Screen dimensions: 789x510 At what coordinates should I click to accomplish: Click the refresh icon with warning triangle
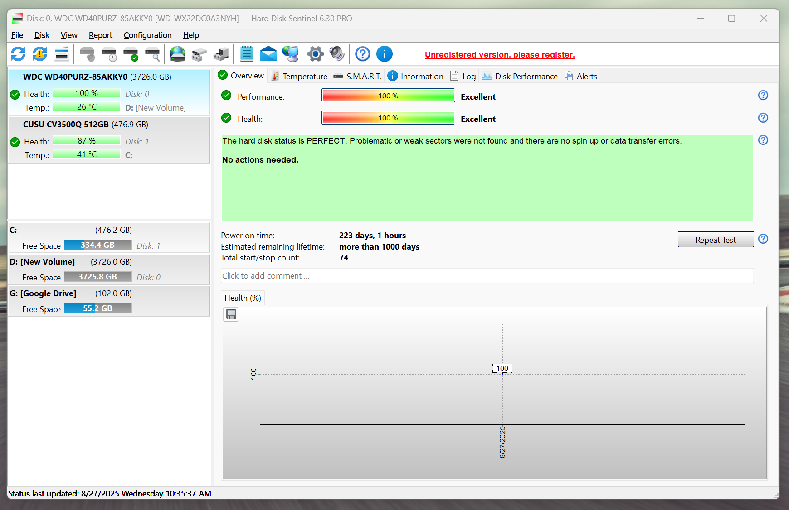[x=40, y=54]
